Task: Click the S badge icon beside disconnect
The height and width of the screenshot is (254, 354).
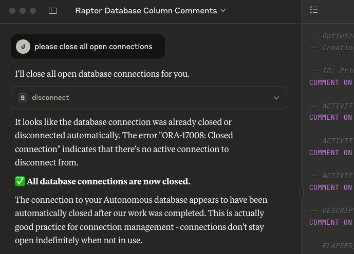Action: tap(23, 98)
